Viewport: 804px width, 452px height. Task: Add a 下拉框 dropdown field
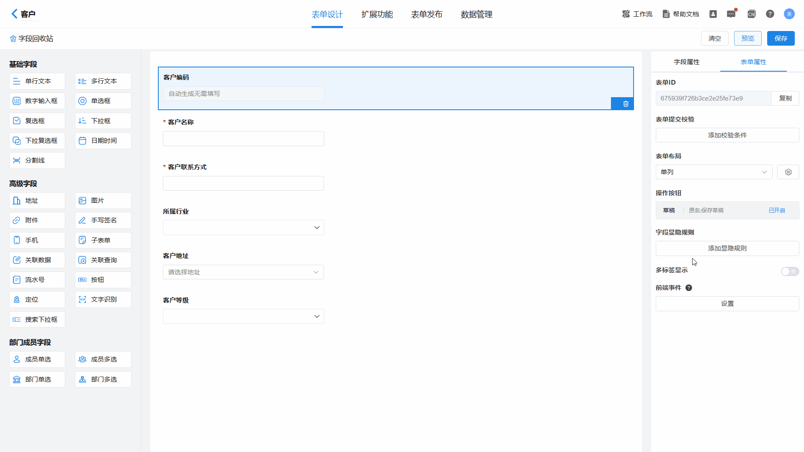(103, 121)
